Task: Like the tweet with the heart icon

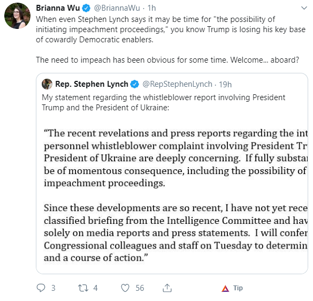Action: pyautogui.click(x=125, y=288)
